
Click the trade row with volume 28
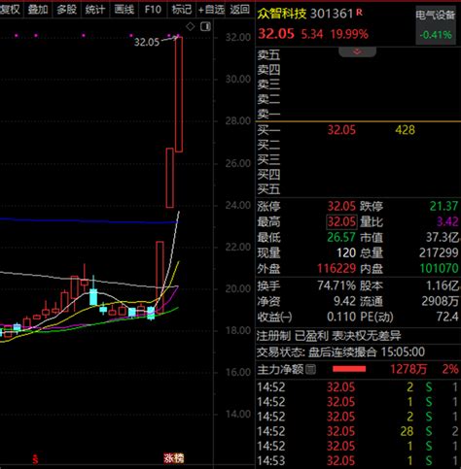click(358, 431)
